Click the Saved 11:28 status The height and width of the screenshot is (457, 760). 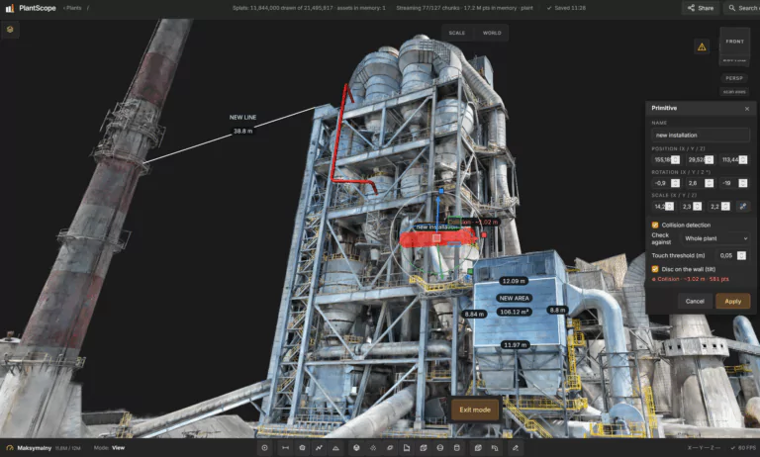point(566,8)
